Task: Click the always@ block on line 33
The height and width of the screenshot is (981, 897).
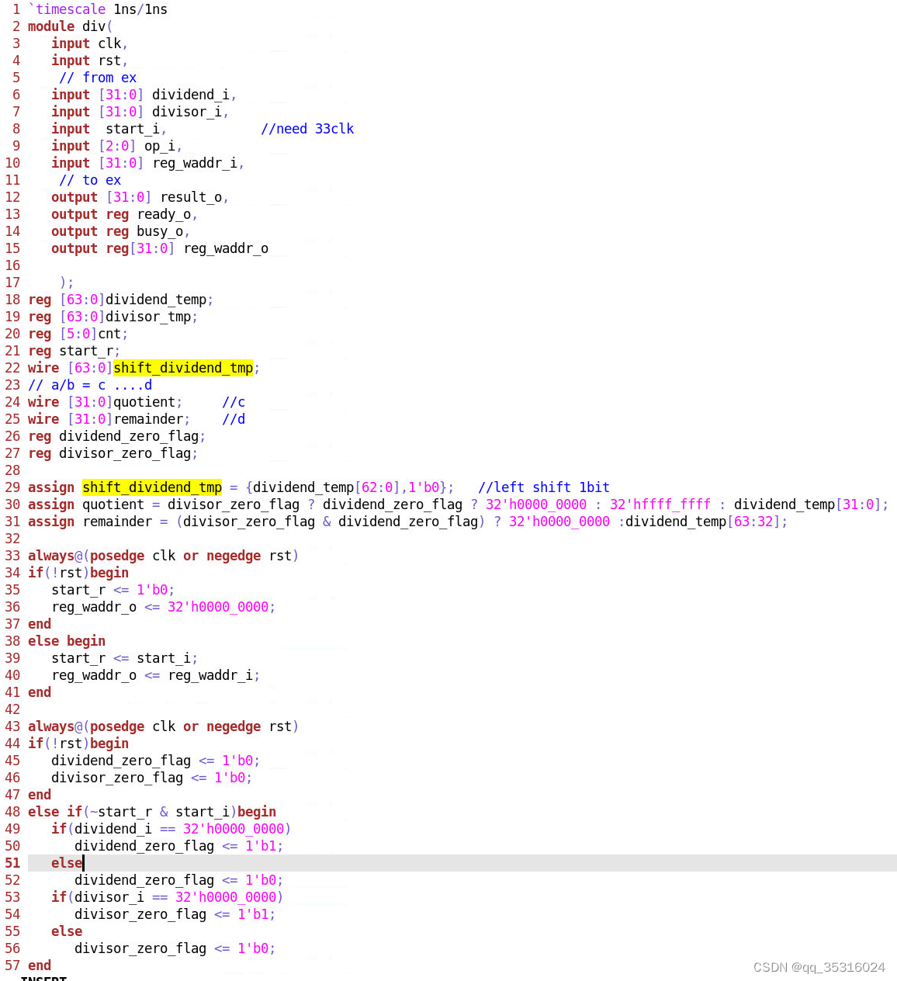Action: coord(54,556)
